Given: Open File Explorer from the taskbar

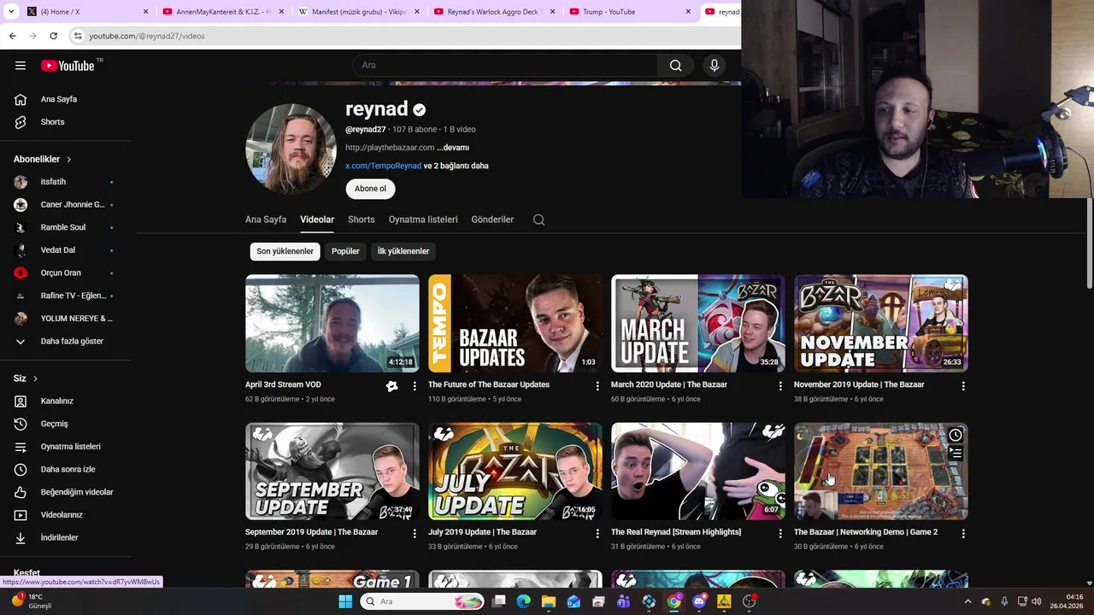Looking at the screenshot, I should pos(548,601).
